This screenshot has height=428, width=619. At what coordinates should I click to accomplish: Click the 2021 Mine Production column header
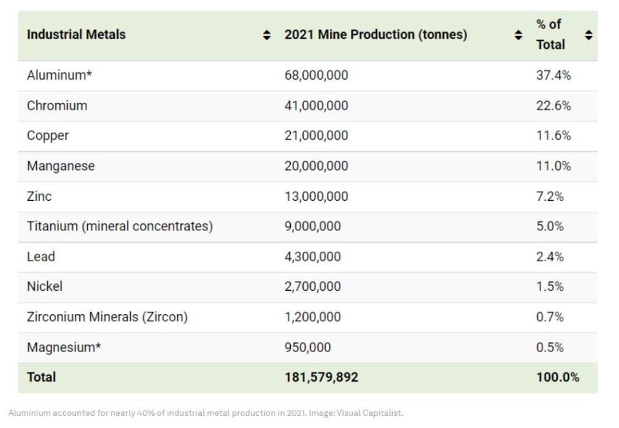[x=375, y=35]
